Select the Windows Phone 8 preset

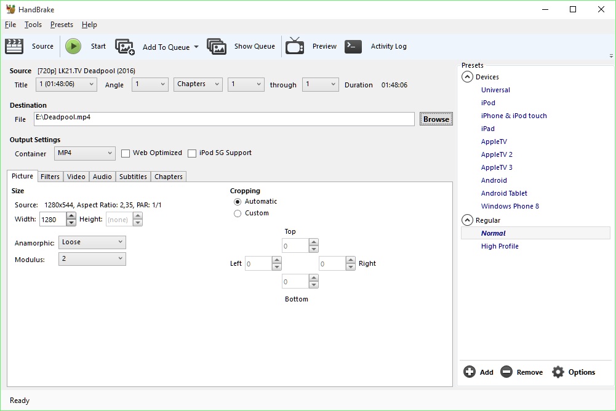pos(510,206)
